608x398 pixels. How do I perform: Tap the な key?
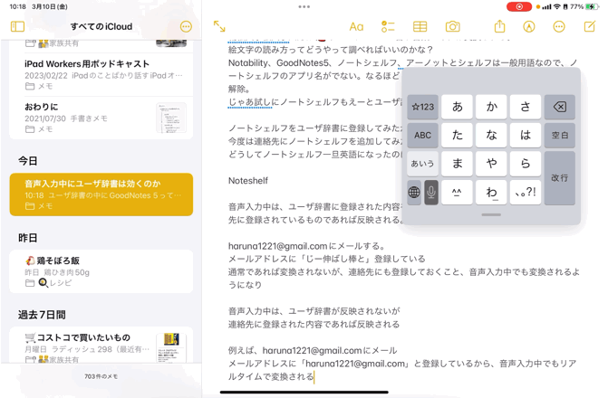point(491,135)
